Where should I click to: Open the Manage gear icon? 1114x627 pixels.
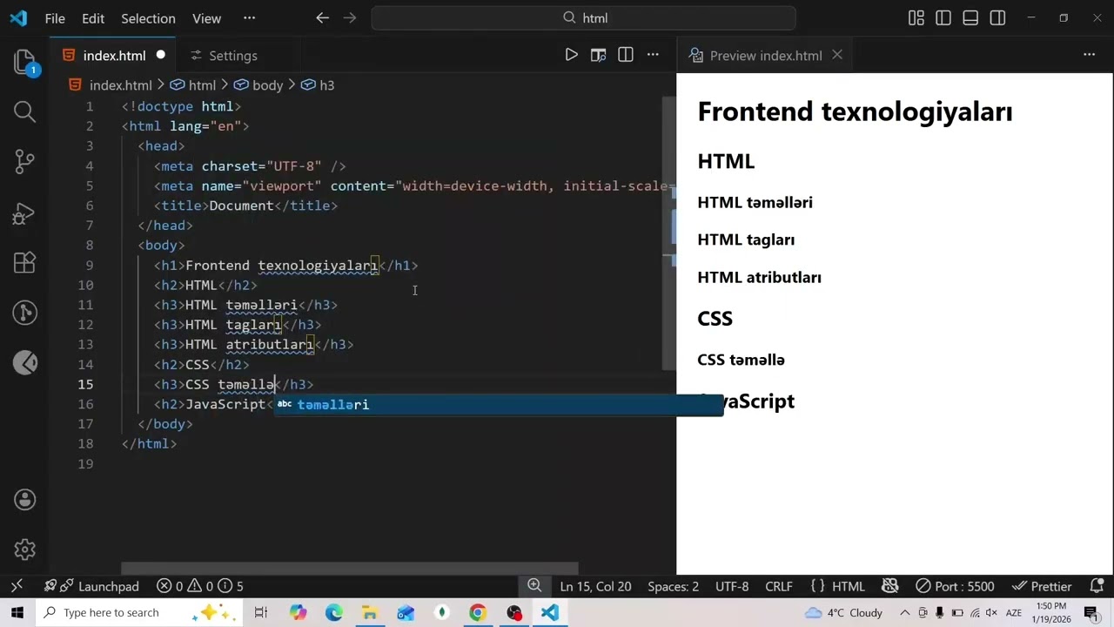[24, 549]
